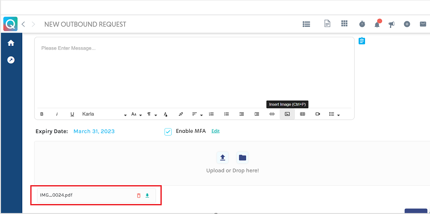Click the Q app logo
The width and height of the screenshot is (430, 214).
(x=10, y=24)
